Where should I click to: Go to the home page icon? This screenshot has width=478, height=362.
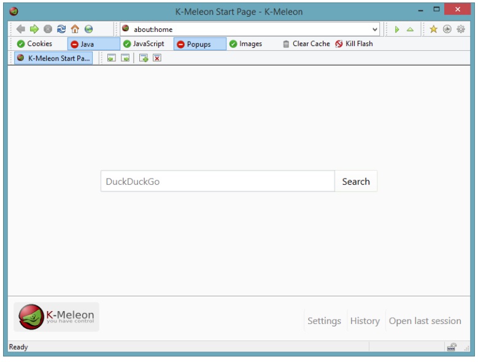(75, 29)
